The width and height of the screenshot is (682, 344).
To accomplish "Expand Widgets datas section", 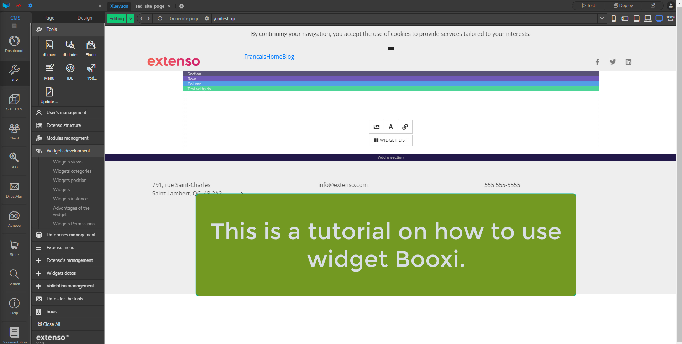I will click(x=68, y=273).
